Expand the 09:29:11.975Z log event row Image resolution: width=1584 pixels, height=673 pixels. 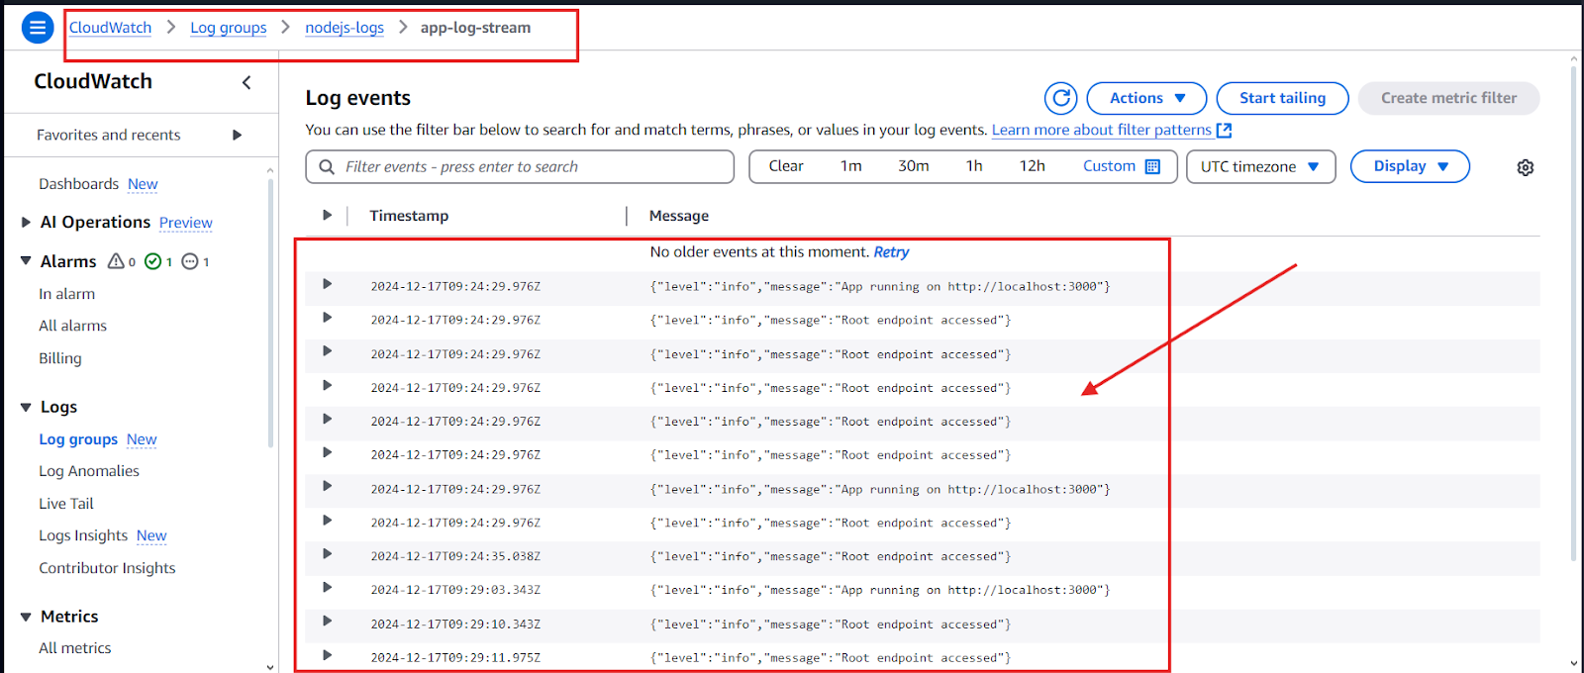click(327, 655)
